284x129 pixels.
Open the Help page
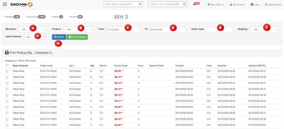255,4
